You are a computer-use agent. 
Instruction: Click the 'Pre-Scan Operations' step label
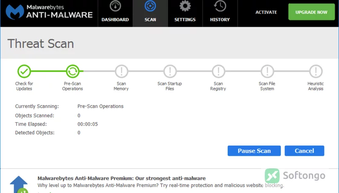pyautogui.click(x=72, y=86)
